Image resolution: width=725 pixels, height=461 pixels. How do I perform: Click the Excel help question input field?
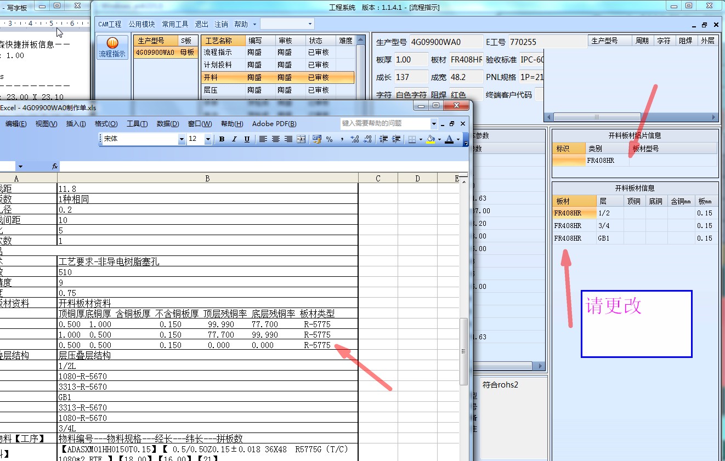point(385,123)
